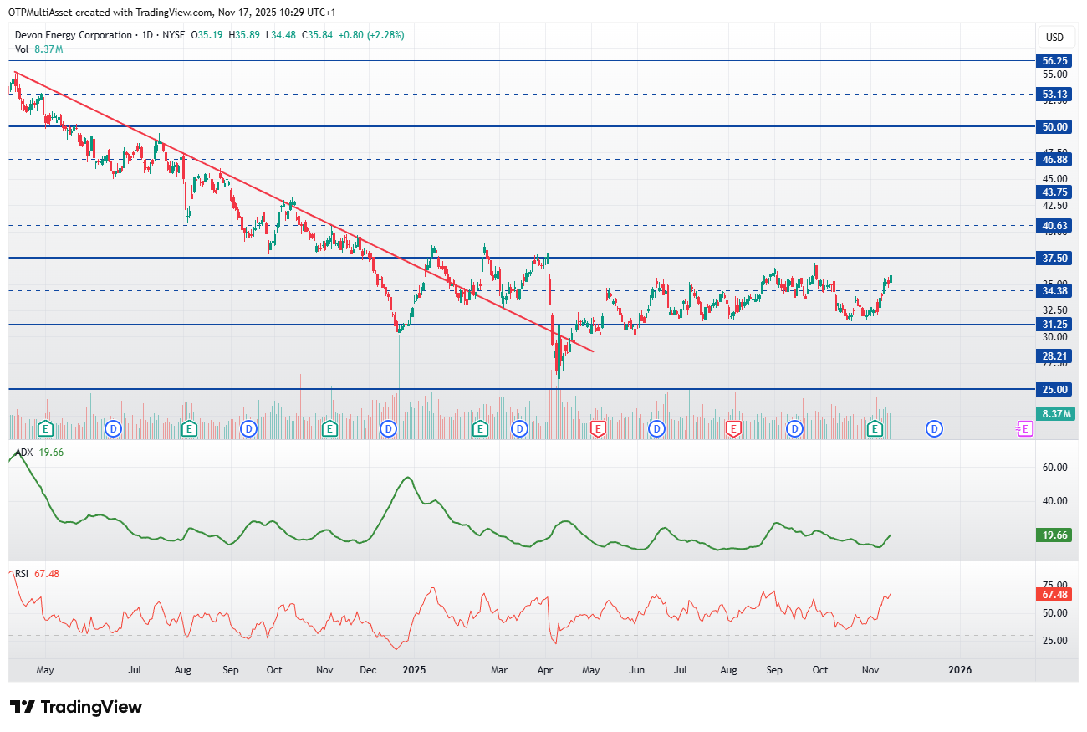Image resolution: width=1087 pixels, height=732 pixels.
Task: Select the RSI indicator legend label
Action: (22, 573)
